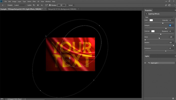Image resolution: width=176 pixels, height=100 pixels.
Task: Open the Layer menu
Action: point(19,1)
